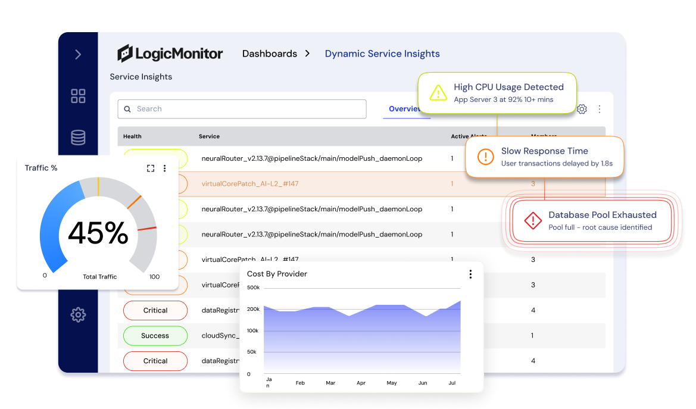Image resolution: width=696 pixels, height=409 pixels.
Task: Open the settings gear in sidebar
Action: [x=78, y=314]
